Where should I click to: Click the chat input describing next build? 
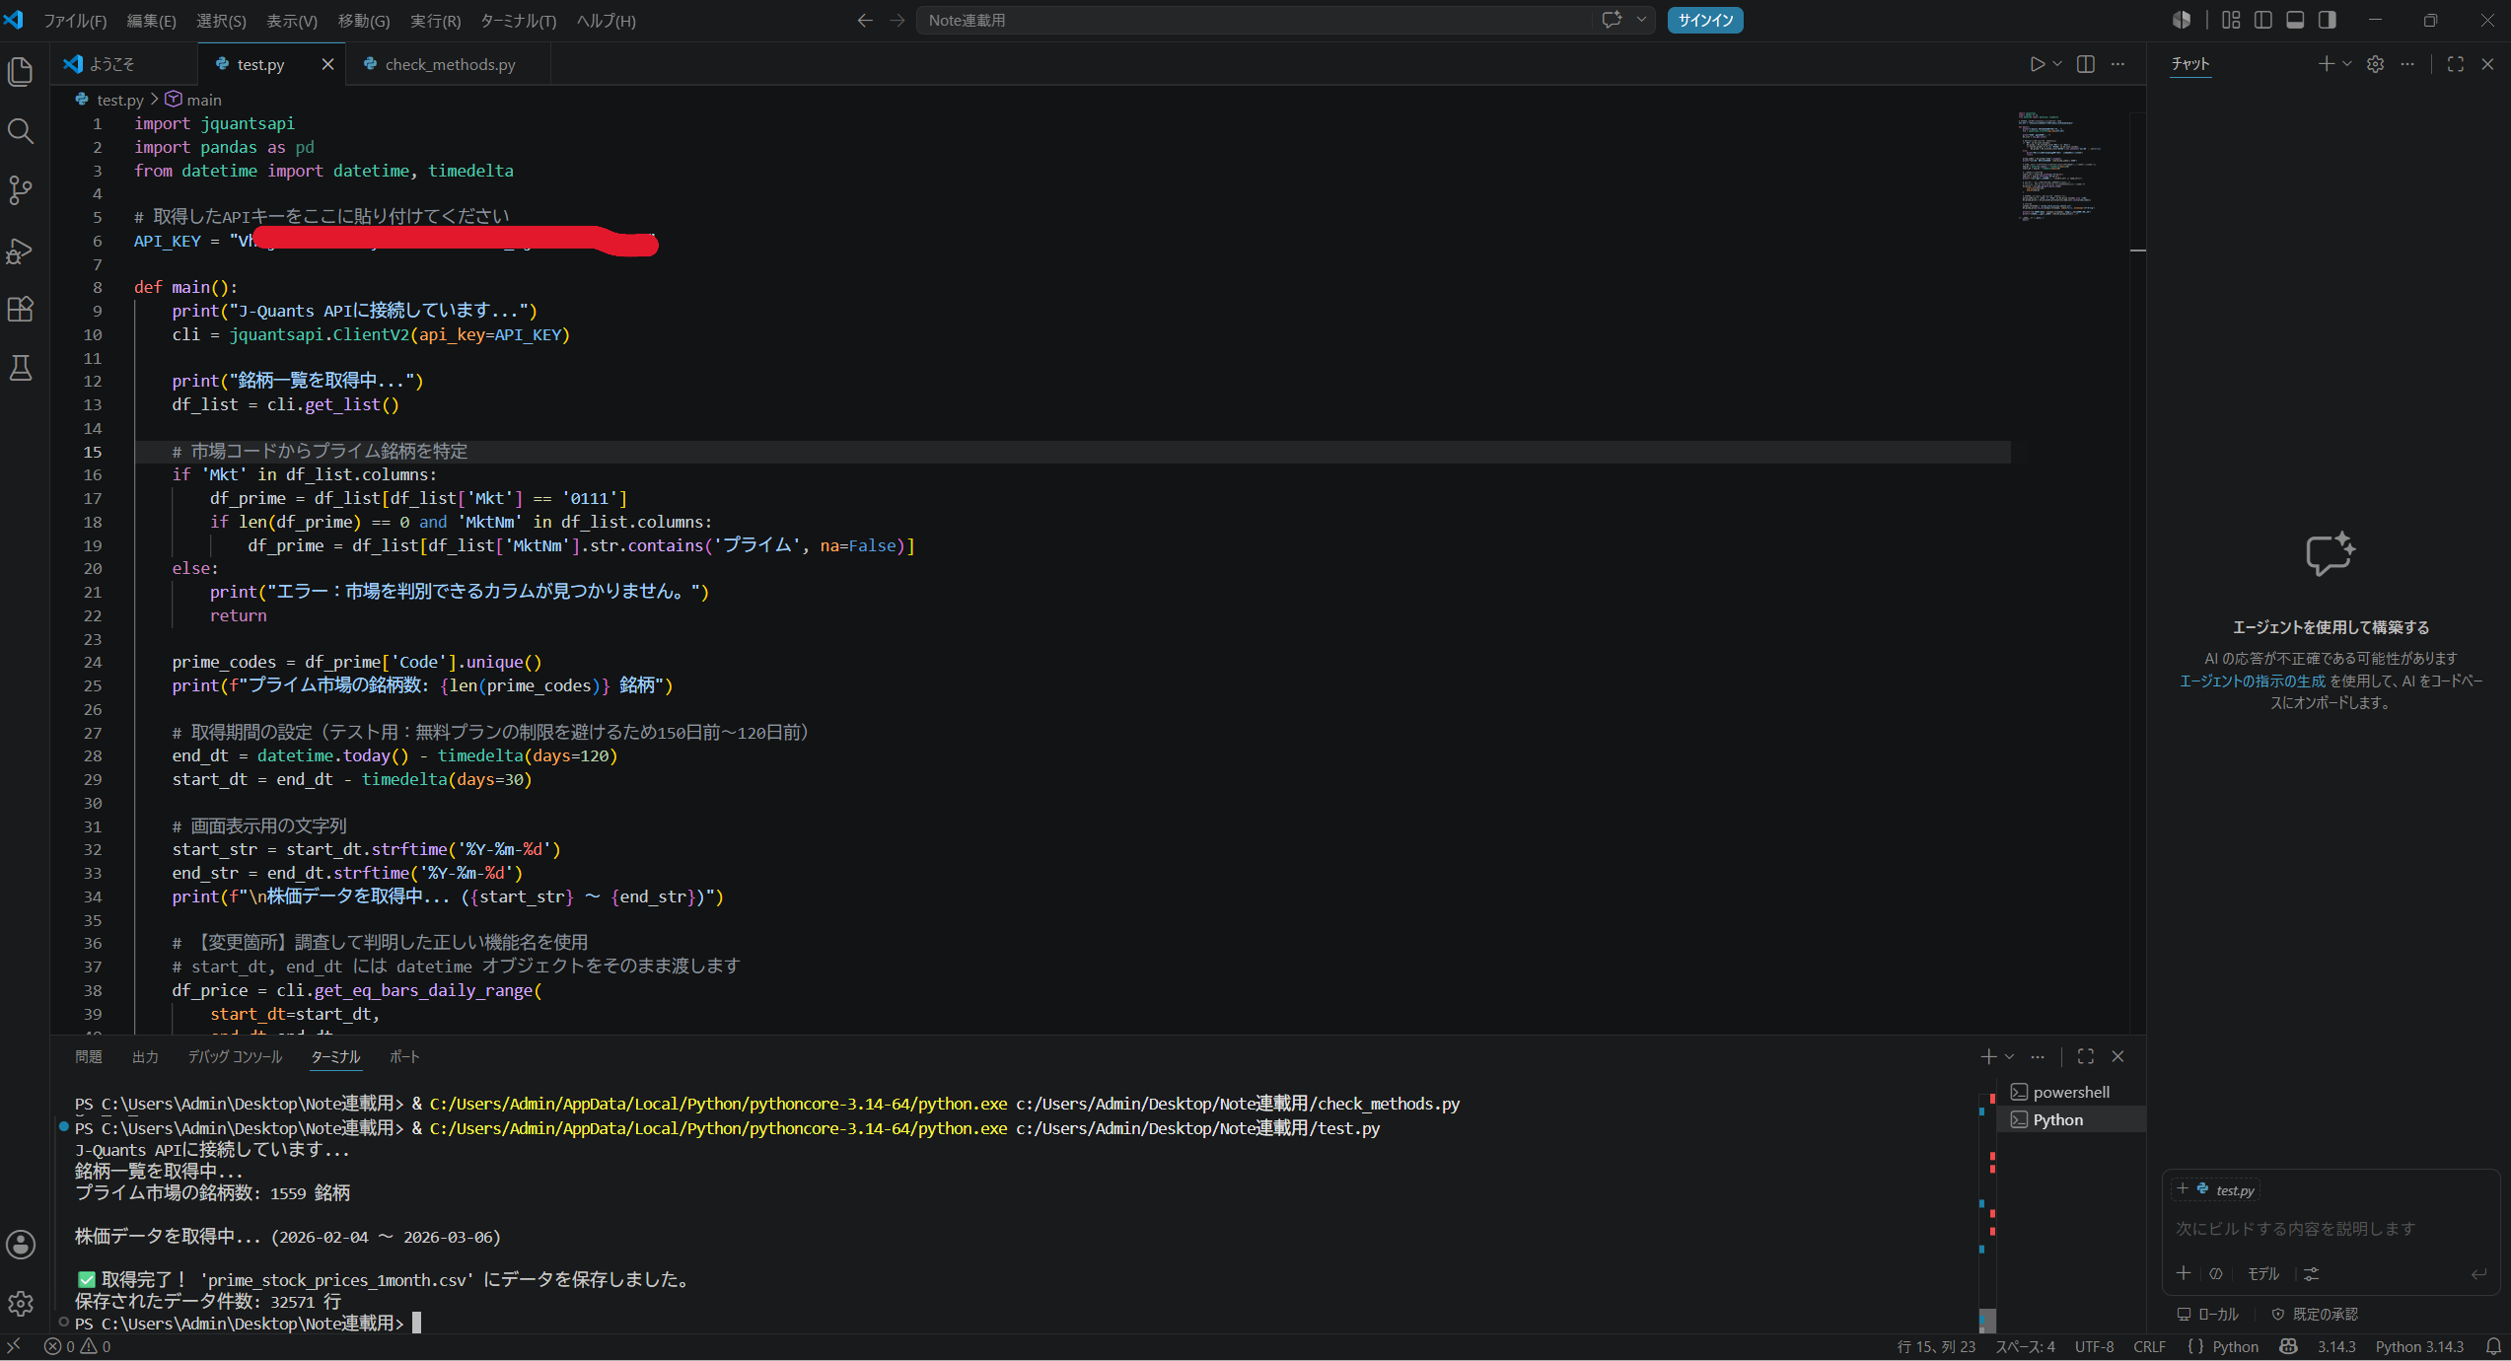[x=2332, y=1229]
